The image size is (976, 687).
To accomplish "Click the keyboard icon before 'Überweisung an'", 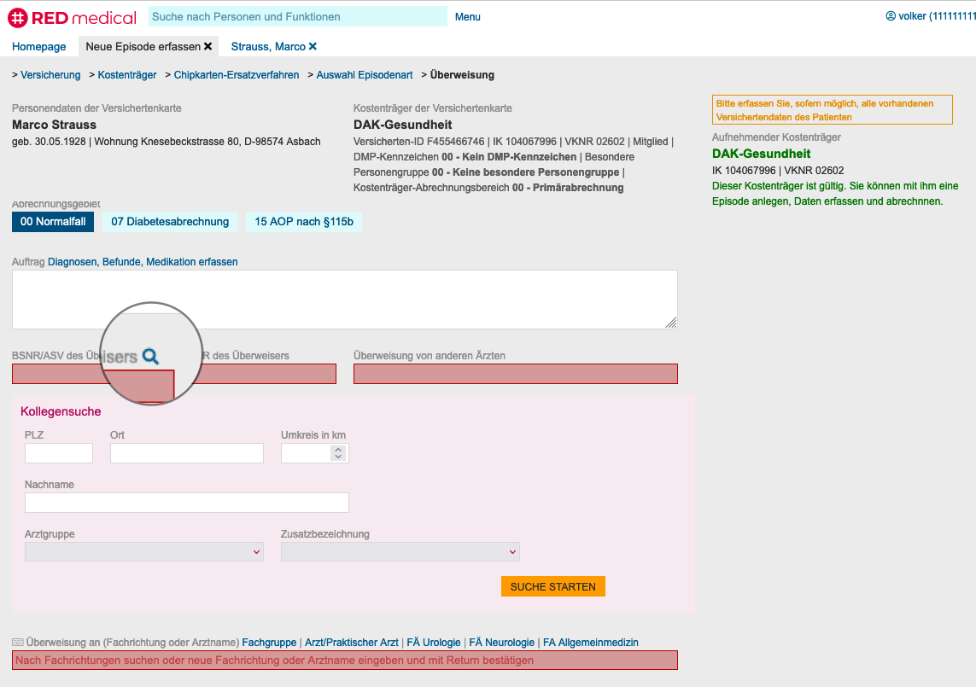I will [x=18, y=643].
